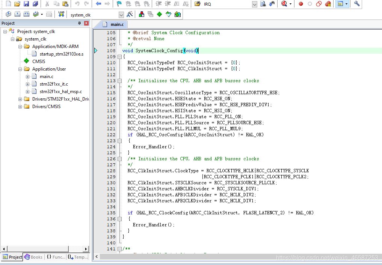Image resolution: width=382 pixels, height=265 pixels.
Task: Click the Find document binoculars icon
Action: (263, 4)
